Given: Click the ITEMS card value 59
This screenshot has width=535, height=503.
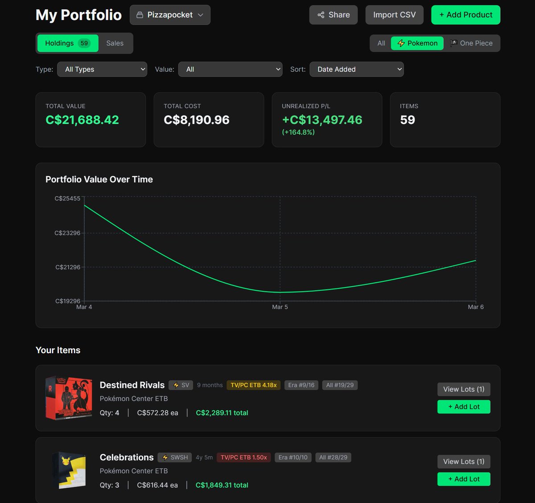Looking at the screenshot, I should point(407,120).
